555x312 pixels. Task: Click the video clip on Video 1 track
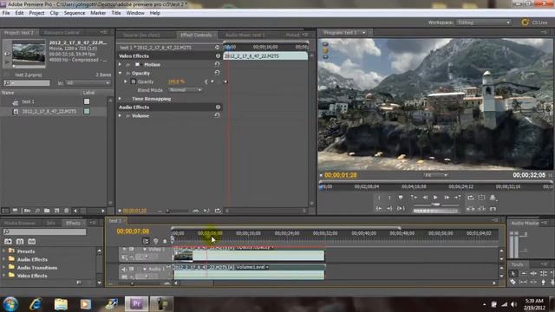249,256
